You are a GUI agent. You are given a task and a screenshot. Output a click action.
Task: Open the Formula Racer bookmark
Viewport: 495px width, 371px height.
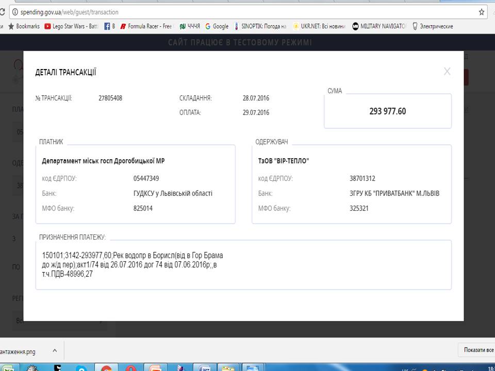click(x=147, y=26)
